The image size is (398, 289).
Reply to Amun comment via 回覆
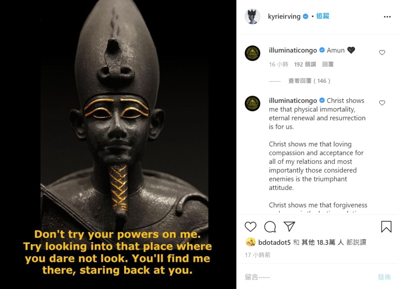(x=328, y=64)
